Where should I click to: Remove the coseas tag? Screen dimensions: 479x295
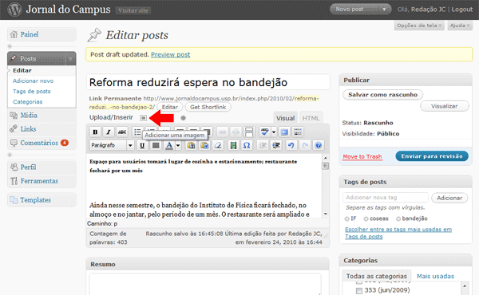(x=366, y=218)
